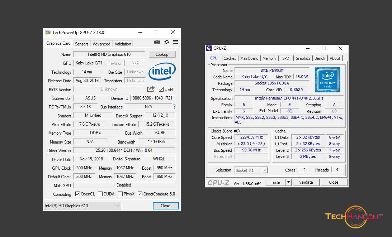Click the Bus Interface question mark

point(174,107)
